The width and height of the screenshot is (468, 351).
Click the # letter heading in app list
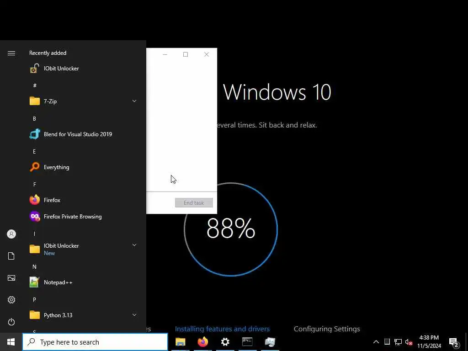coord(35,85)
